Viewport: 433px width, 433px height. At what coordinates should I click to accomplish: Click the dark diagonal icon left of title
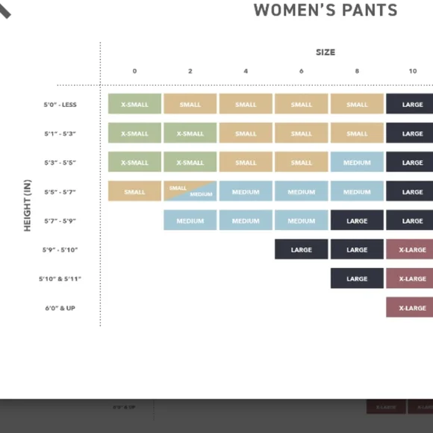5,10
